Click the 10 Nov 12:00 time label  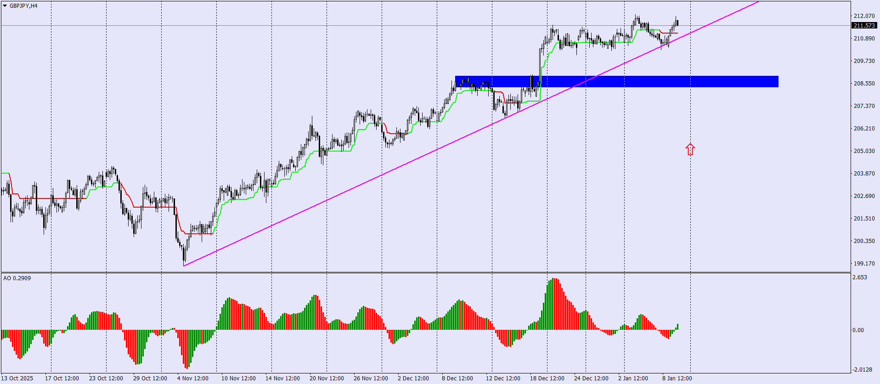[238, 378]
